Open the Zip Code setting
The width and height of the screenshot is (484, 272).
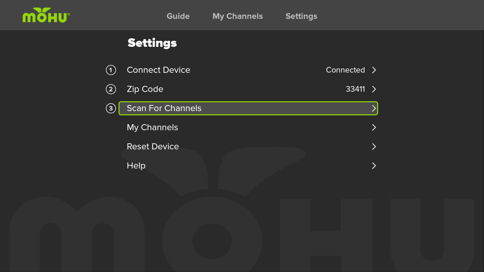coord(248,89)
